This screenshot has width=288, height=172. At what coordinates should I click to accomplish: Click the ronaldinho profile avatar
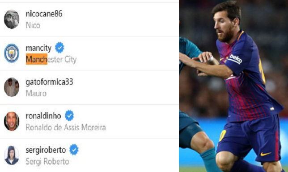[12, 121]
